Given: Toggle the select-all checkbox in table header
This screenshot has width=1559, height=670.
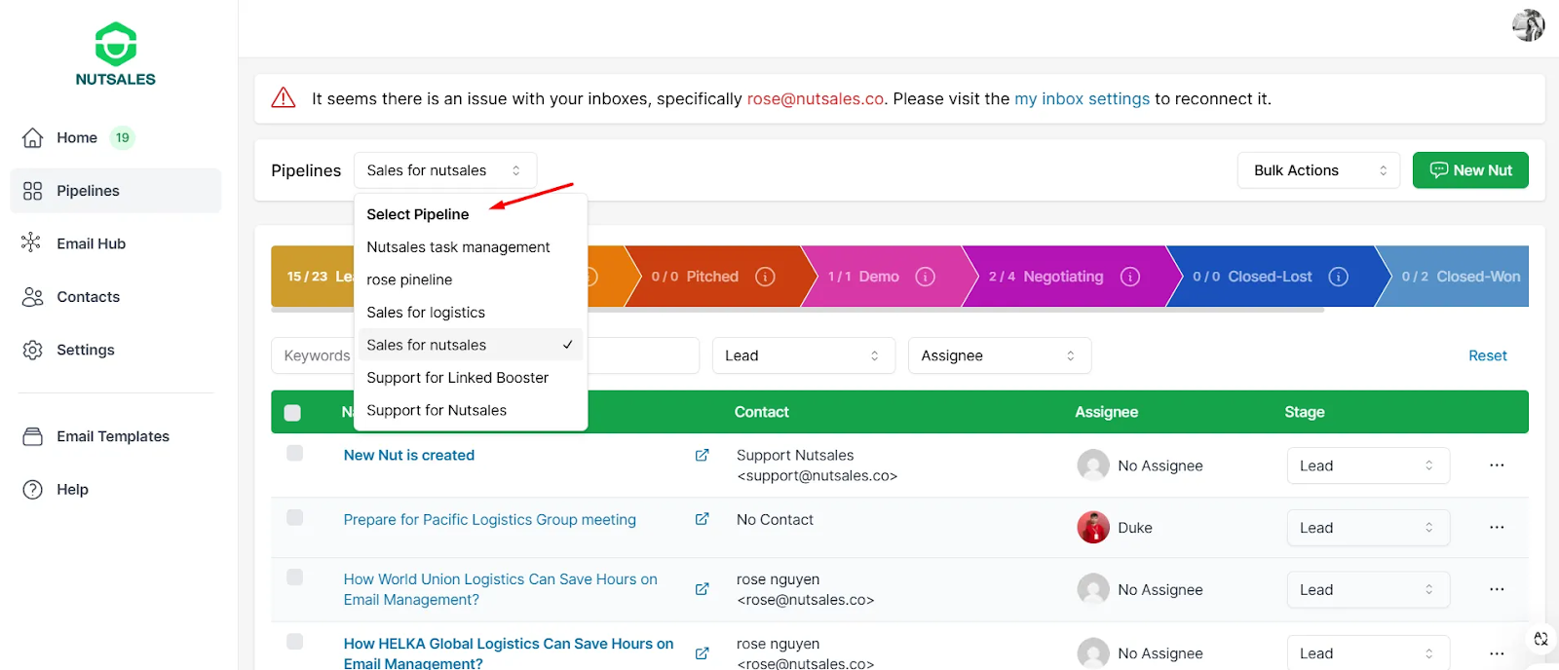Looking at the screenshot, I should click(x=292, y=413).
